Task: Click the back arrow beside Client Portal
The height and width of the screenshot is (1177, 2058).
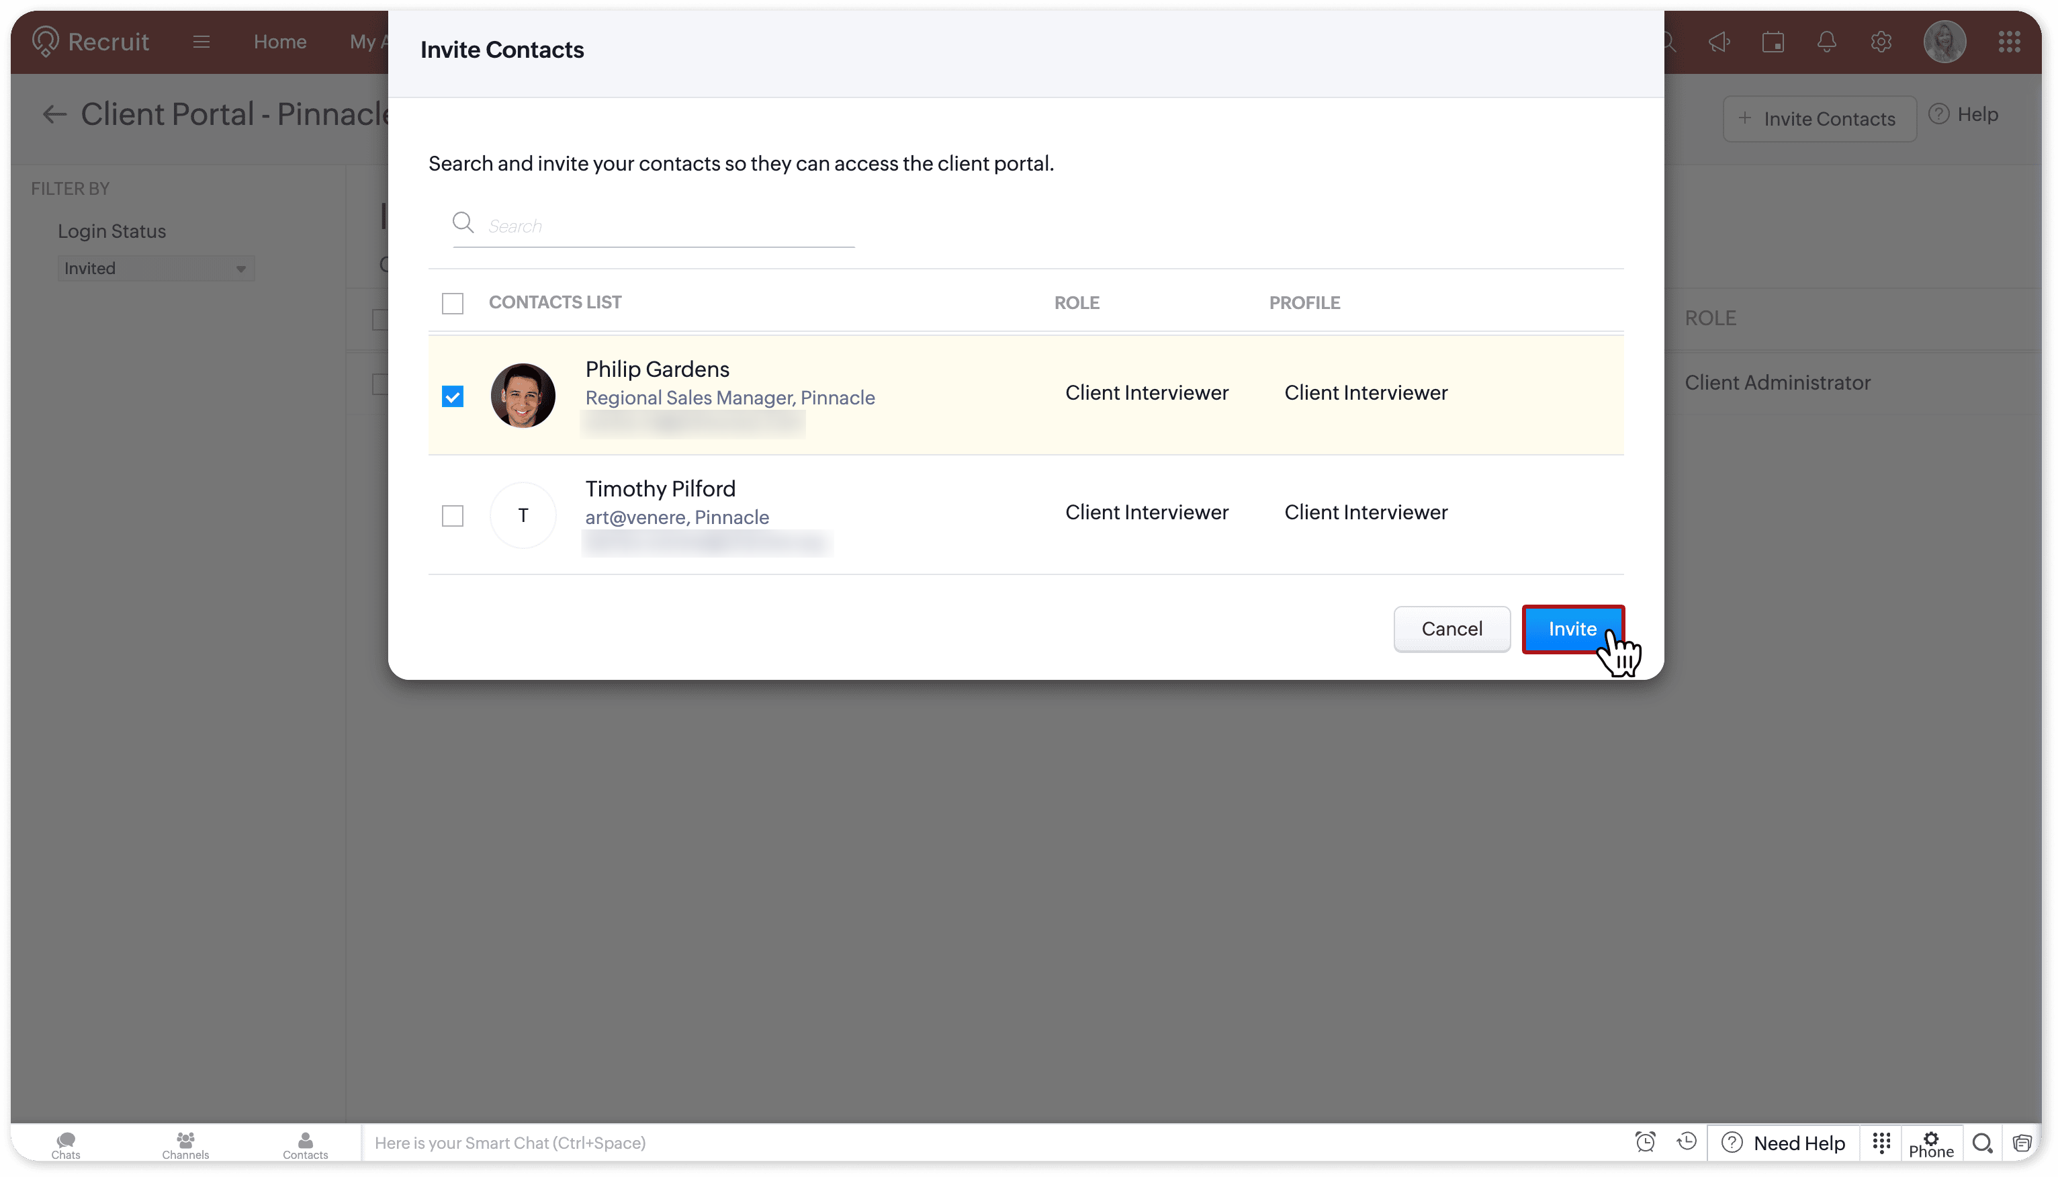Action: (54, 115)
